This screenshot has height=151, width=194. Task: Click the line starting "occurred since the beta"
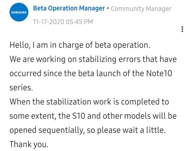(91, 73)
